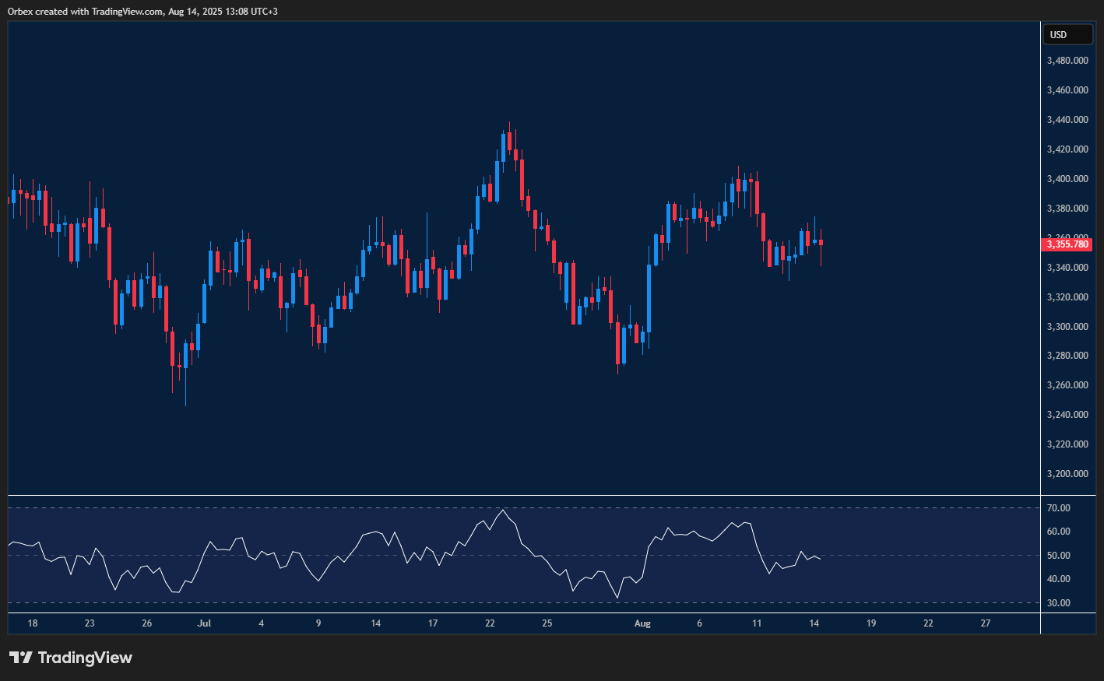Open the USD currency selector
This screenshot has width=1104, height=681.
click(1067, 34)
